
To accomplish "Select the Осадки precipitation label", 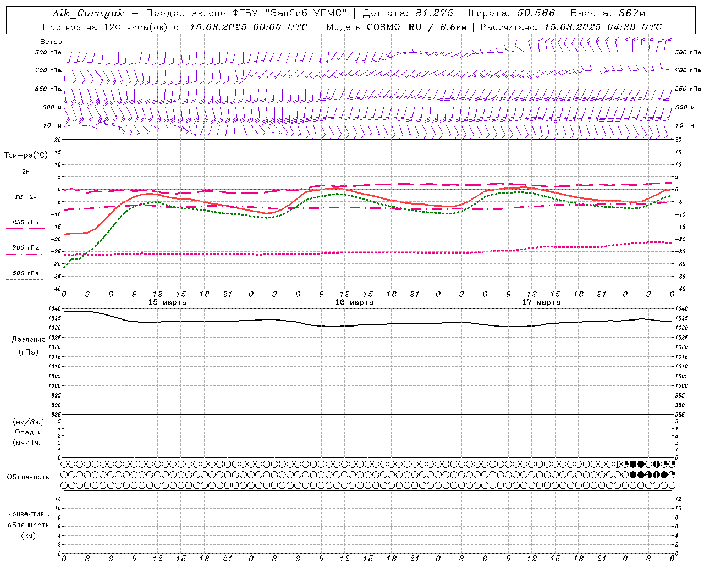I will click(29, 432).
